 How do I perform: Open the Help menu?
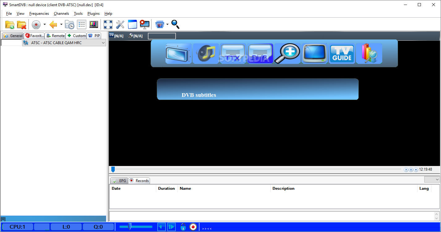tap(108, 14)
